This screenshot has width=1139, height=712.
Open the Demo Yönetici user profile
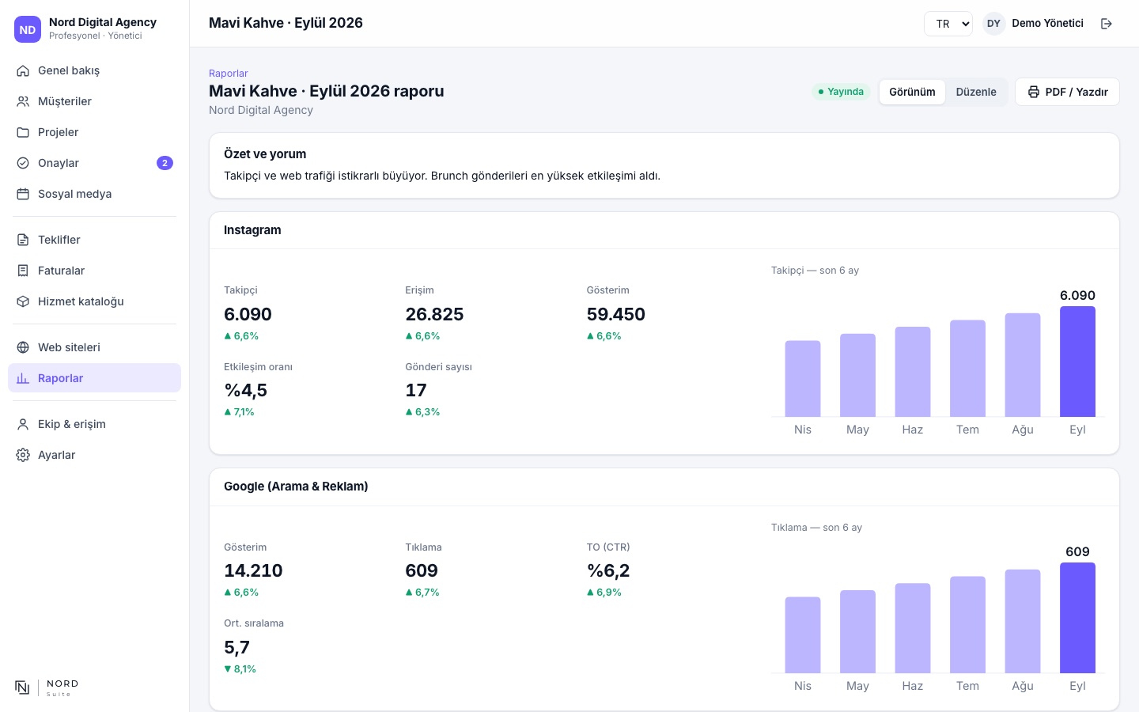coord(1033,24)
